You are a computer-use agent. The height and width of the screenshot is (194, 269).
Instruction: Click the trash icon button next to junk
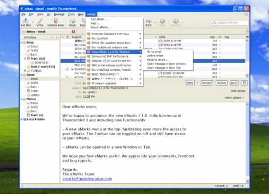tap(244, 83)
